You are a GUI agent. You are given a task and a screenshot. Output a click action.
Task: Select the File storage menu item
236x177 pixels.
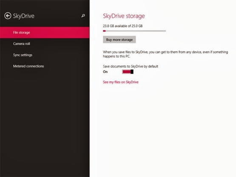pyautogui.click(x=45, y=32)
